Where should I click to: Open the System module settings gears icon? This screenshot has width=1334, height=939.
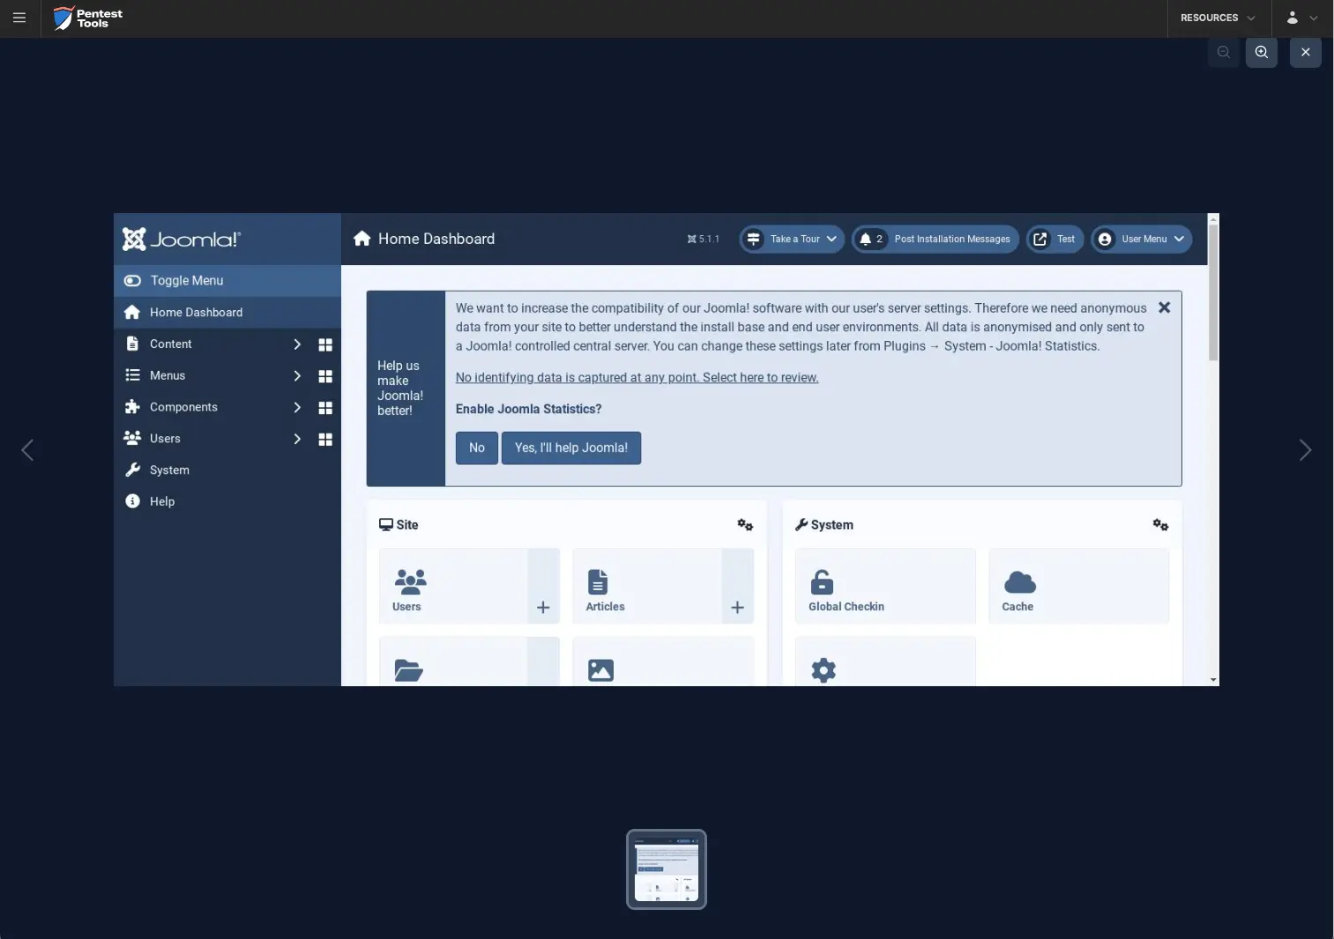coord(1160,525)
